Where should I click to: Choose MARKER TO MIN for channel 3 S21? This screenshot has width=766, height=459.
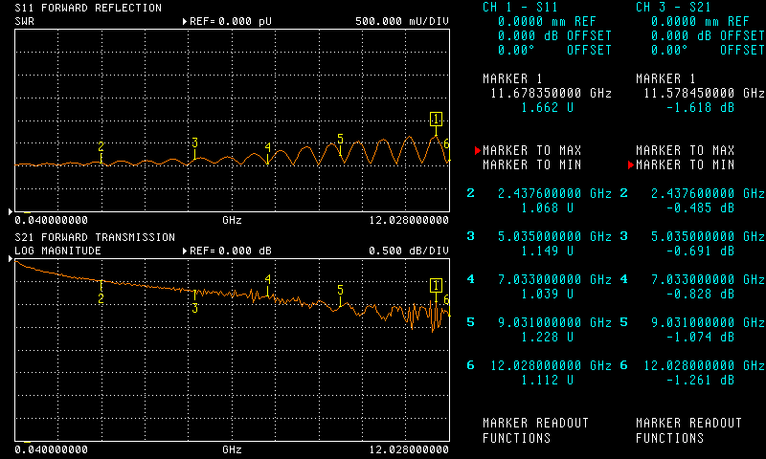point(685,165)
